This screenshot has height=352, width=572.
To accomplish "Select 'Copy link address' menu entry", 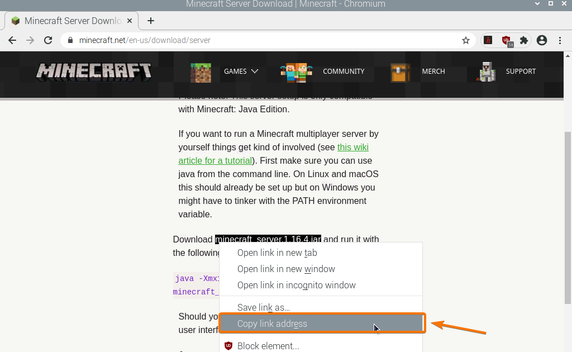I will pyautogui.click(x=321, y=324).
